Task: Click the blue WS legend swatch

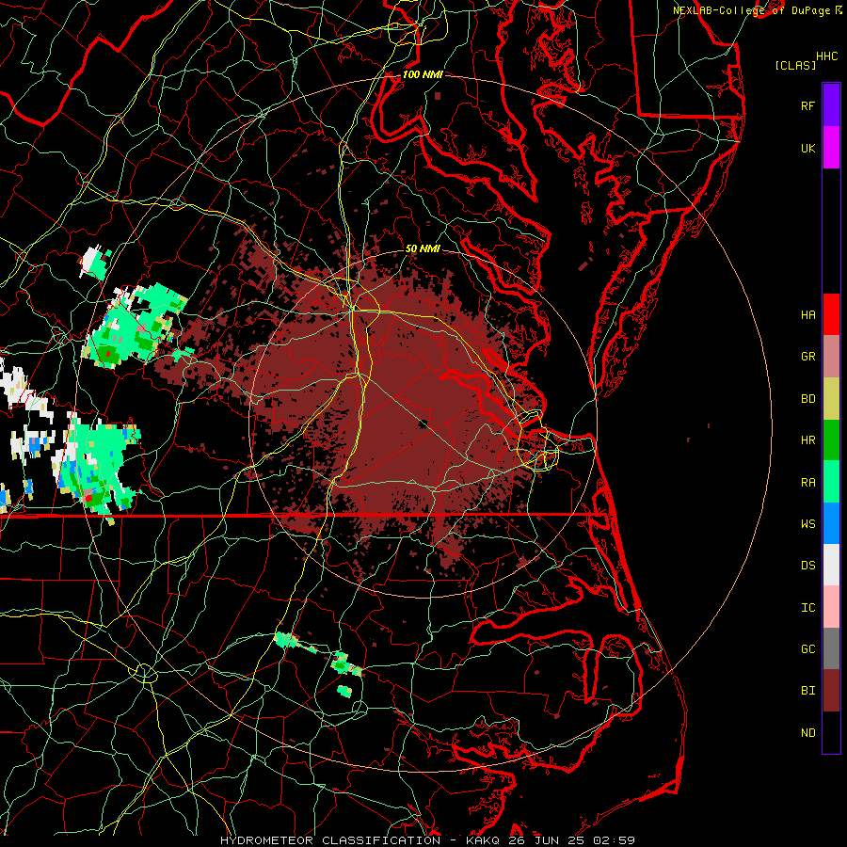Action: pyautogui.click(x=831, y=523)
